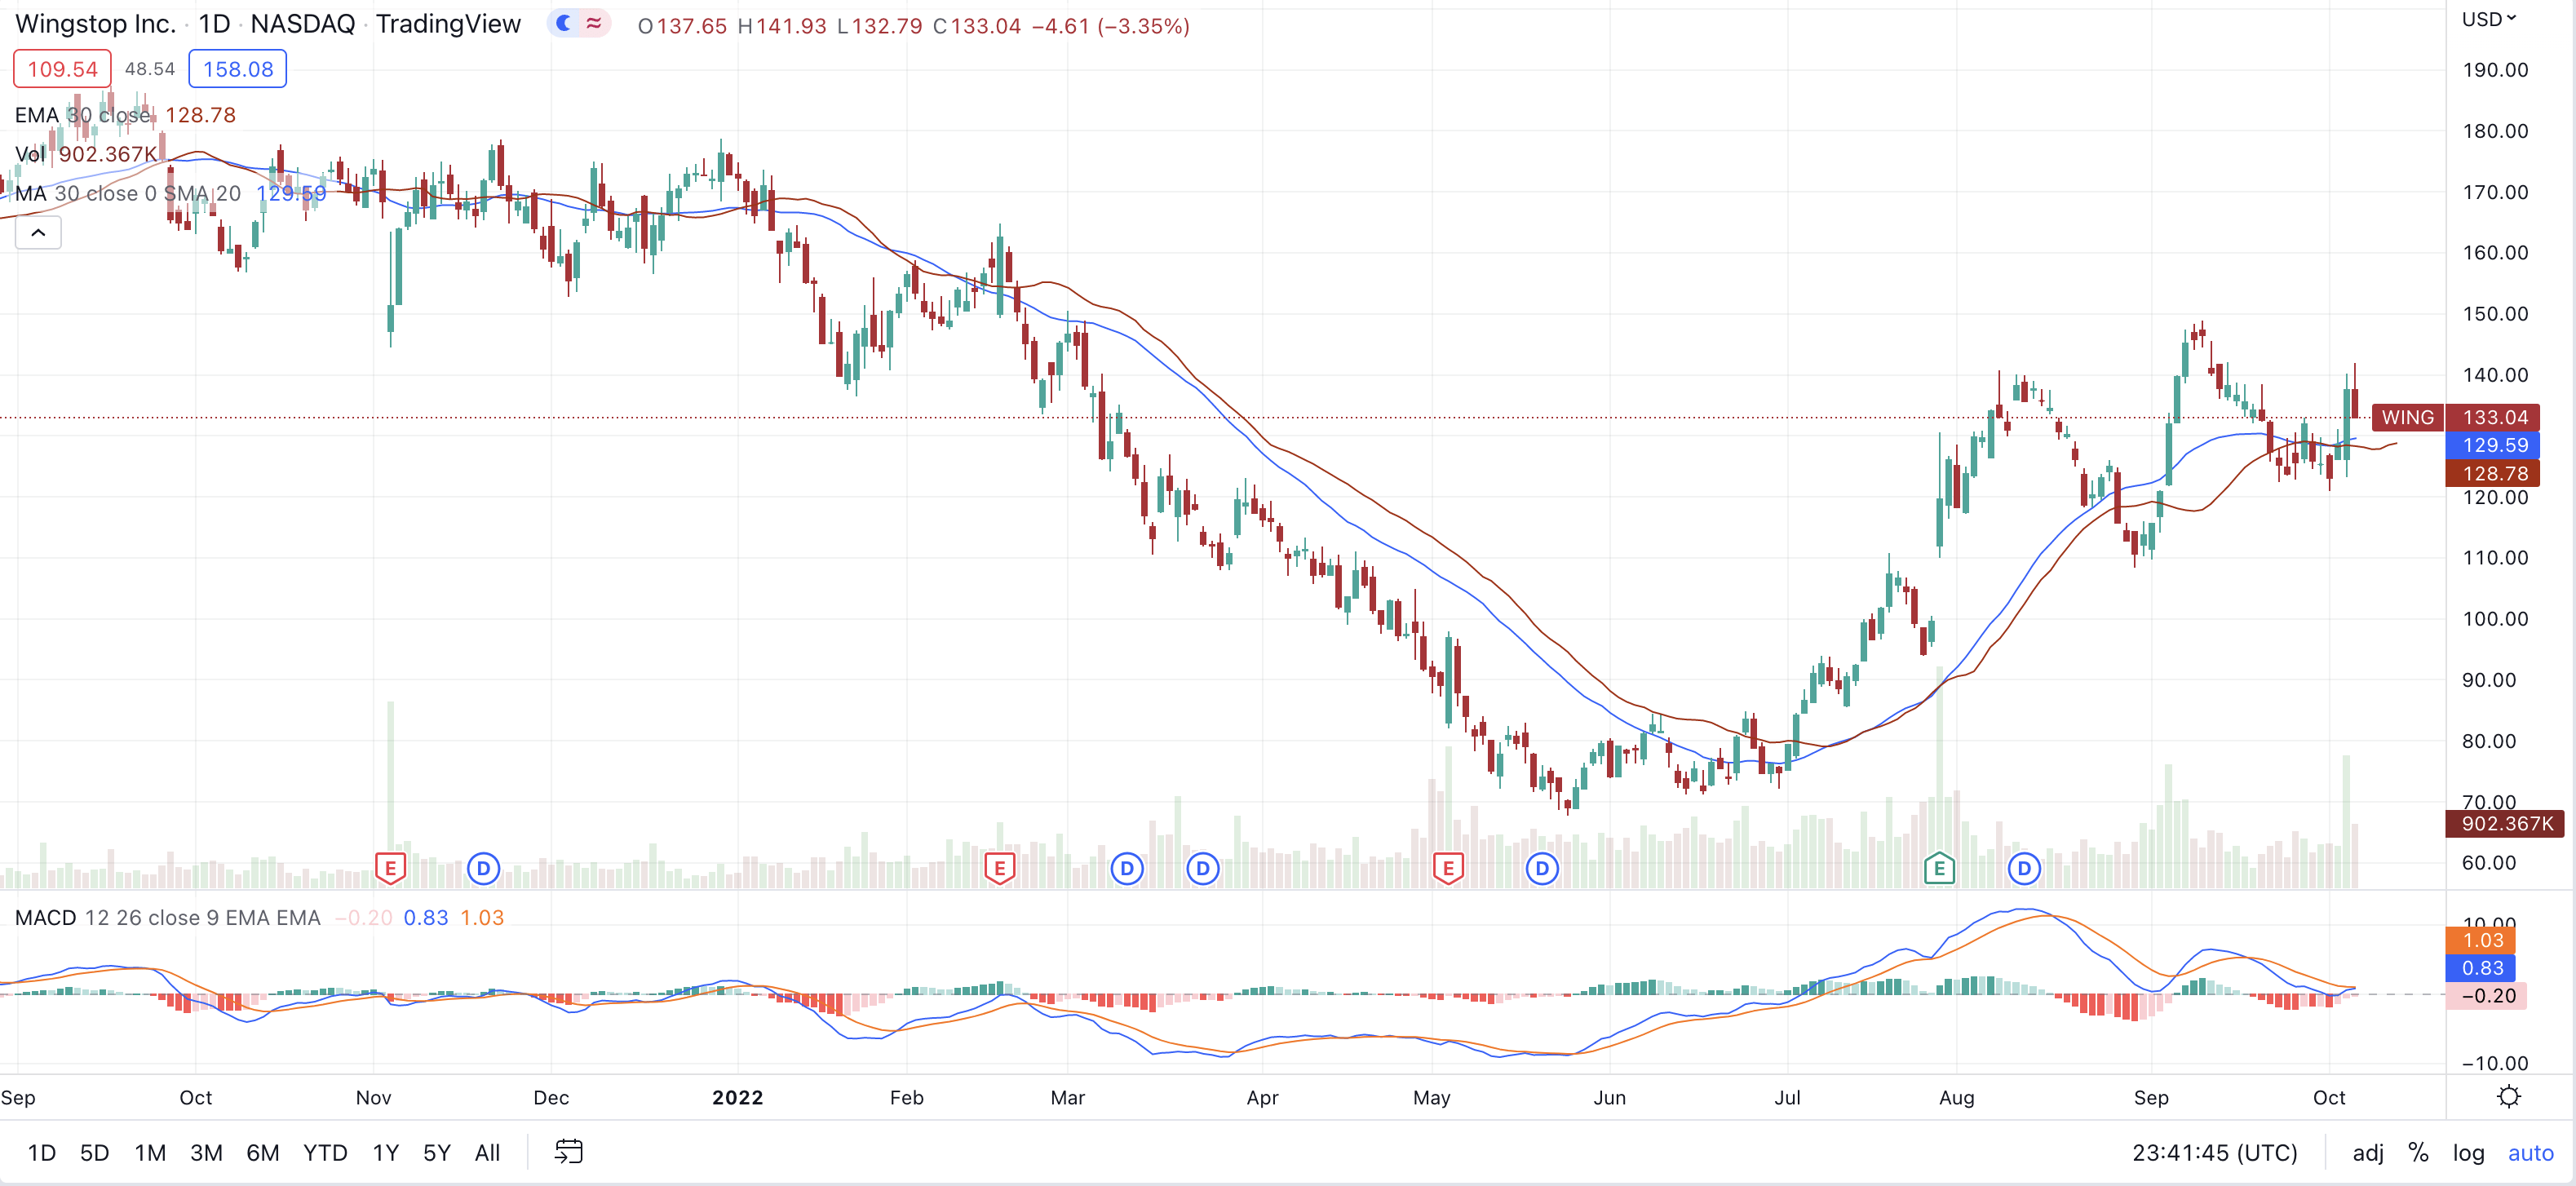Click the earnings marker in mid February
The image size is (2576, 1186).
pyautogui.click(x=999, y=868)
